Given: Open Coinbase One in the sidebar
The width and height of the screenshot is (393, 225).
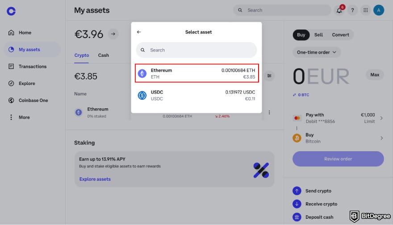Looking at the screenshot, I should (28, 101).
